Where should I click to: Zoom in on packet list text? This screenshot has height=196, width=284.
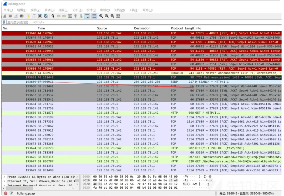(101, 16)
